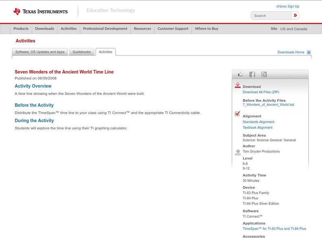
Task: Click the eNews Sign Up link
Action: (x=287, y=6)
